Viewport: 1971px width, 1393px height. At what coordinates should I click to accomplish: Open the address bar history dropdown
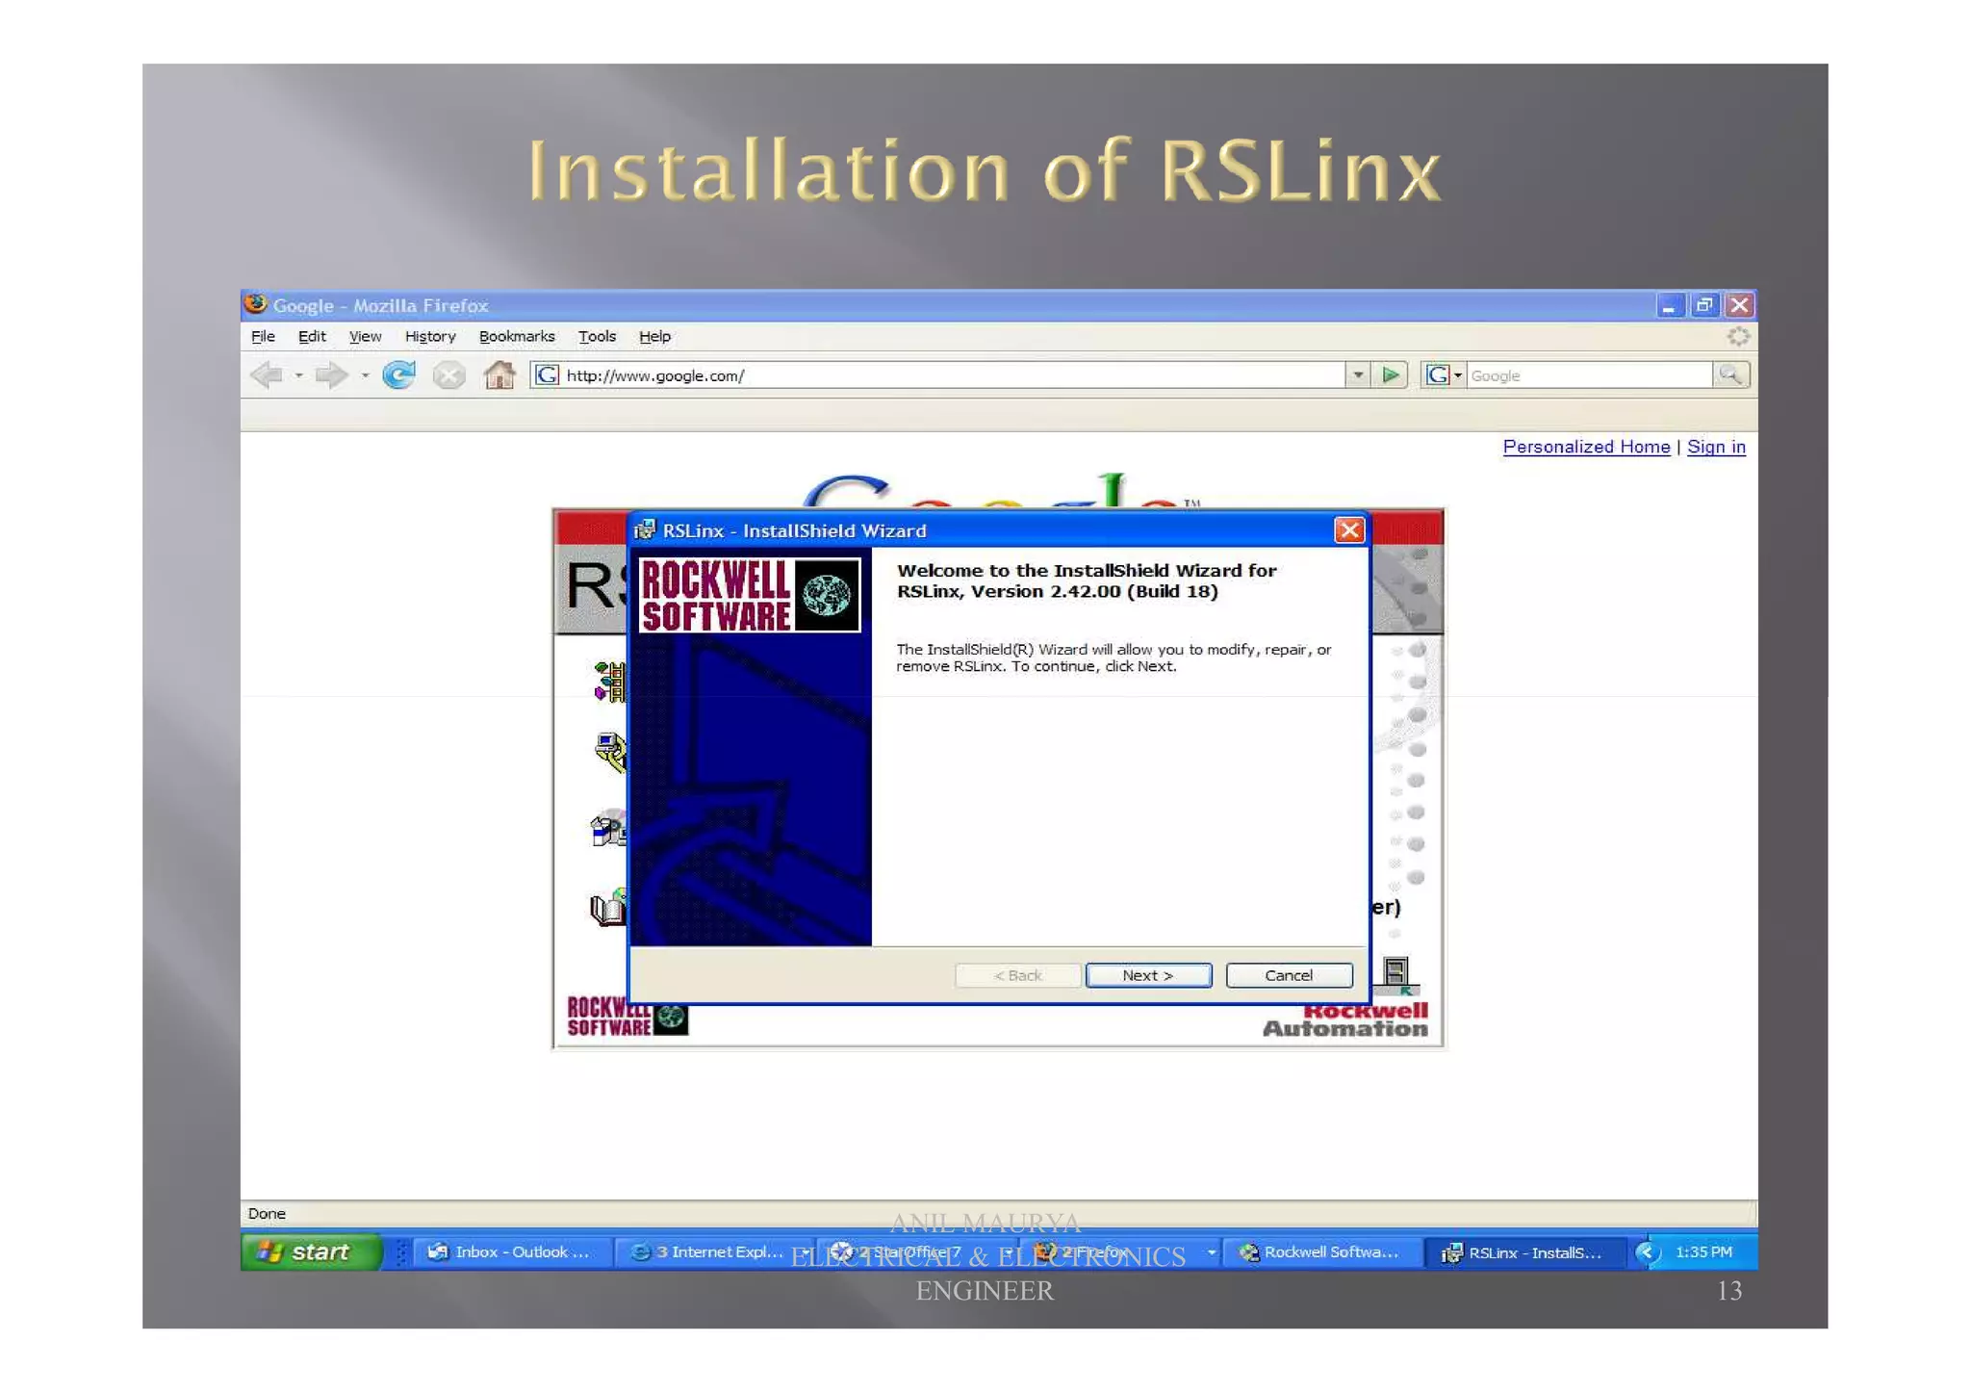pos(1358,375)
